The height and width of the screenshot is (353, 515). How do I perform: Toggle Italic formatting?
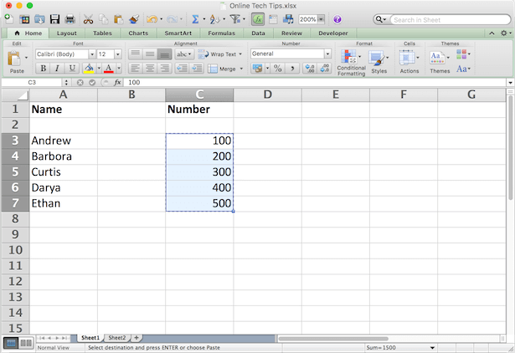pyautogui.click(x=57, y=69)
